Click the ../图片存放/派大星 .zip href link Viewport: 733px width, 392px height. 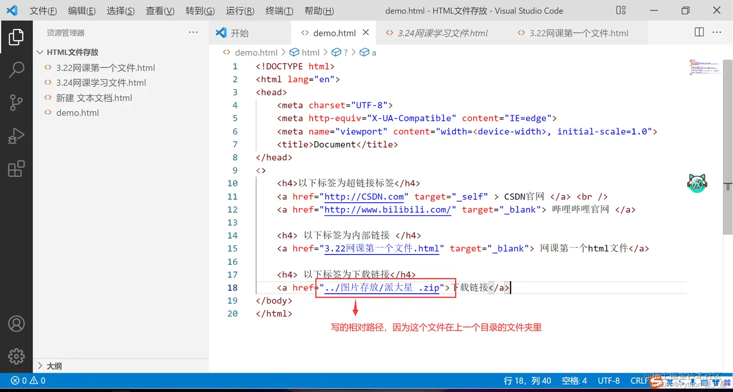coord(382,287)
